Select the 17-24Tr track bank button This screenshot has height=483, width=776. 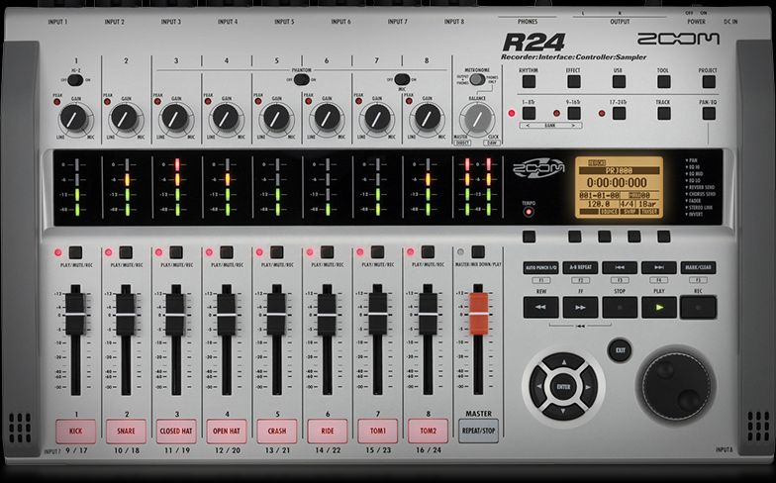click(x=619, y=113)
